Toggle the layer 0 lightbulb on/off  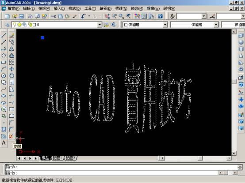coord(15,24)
